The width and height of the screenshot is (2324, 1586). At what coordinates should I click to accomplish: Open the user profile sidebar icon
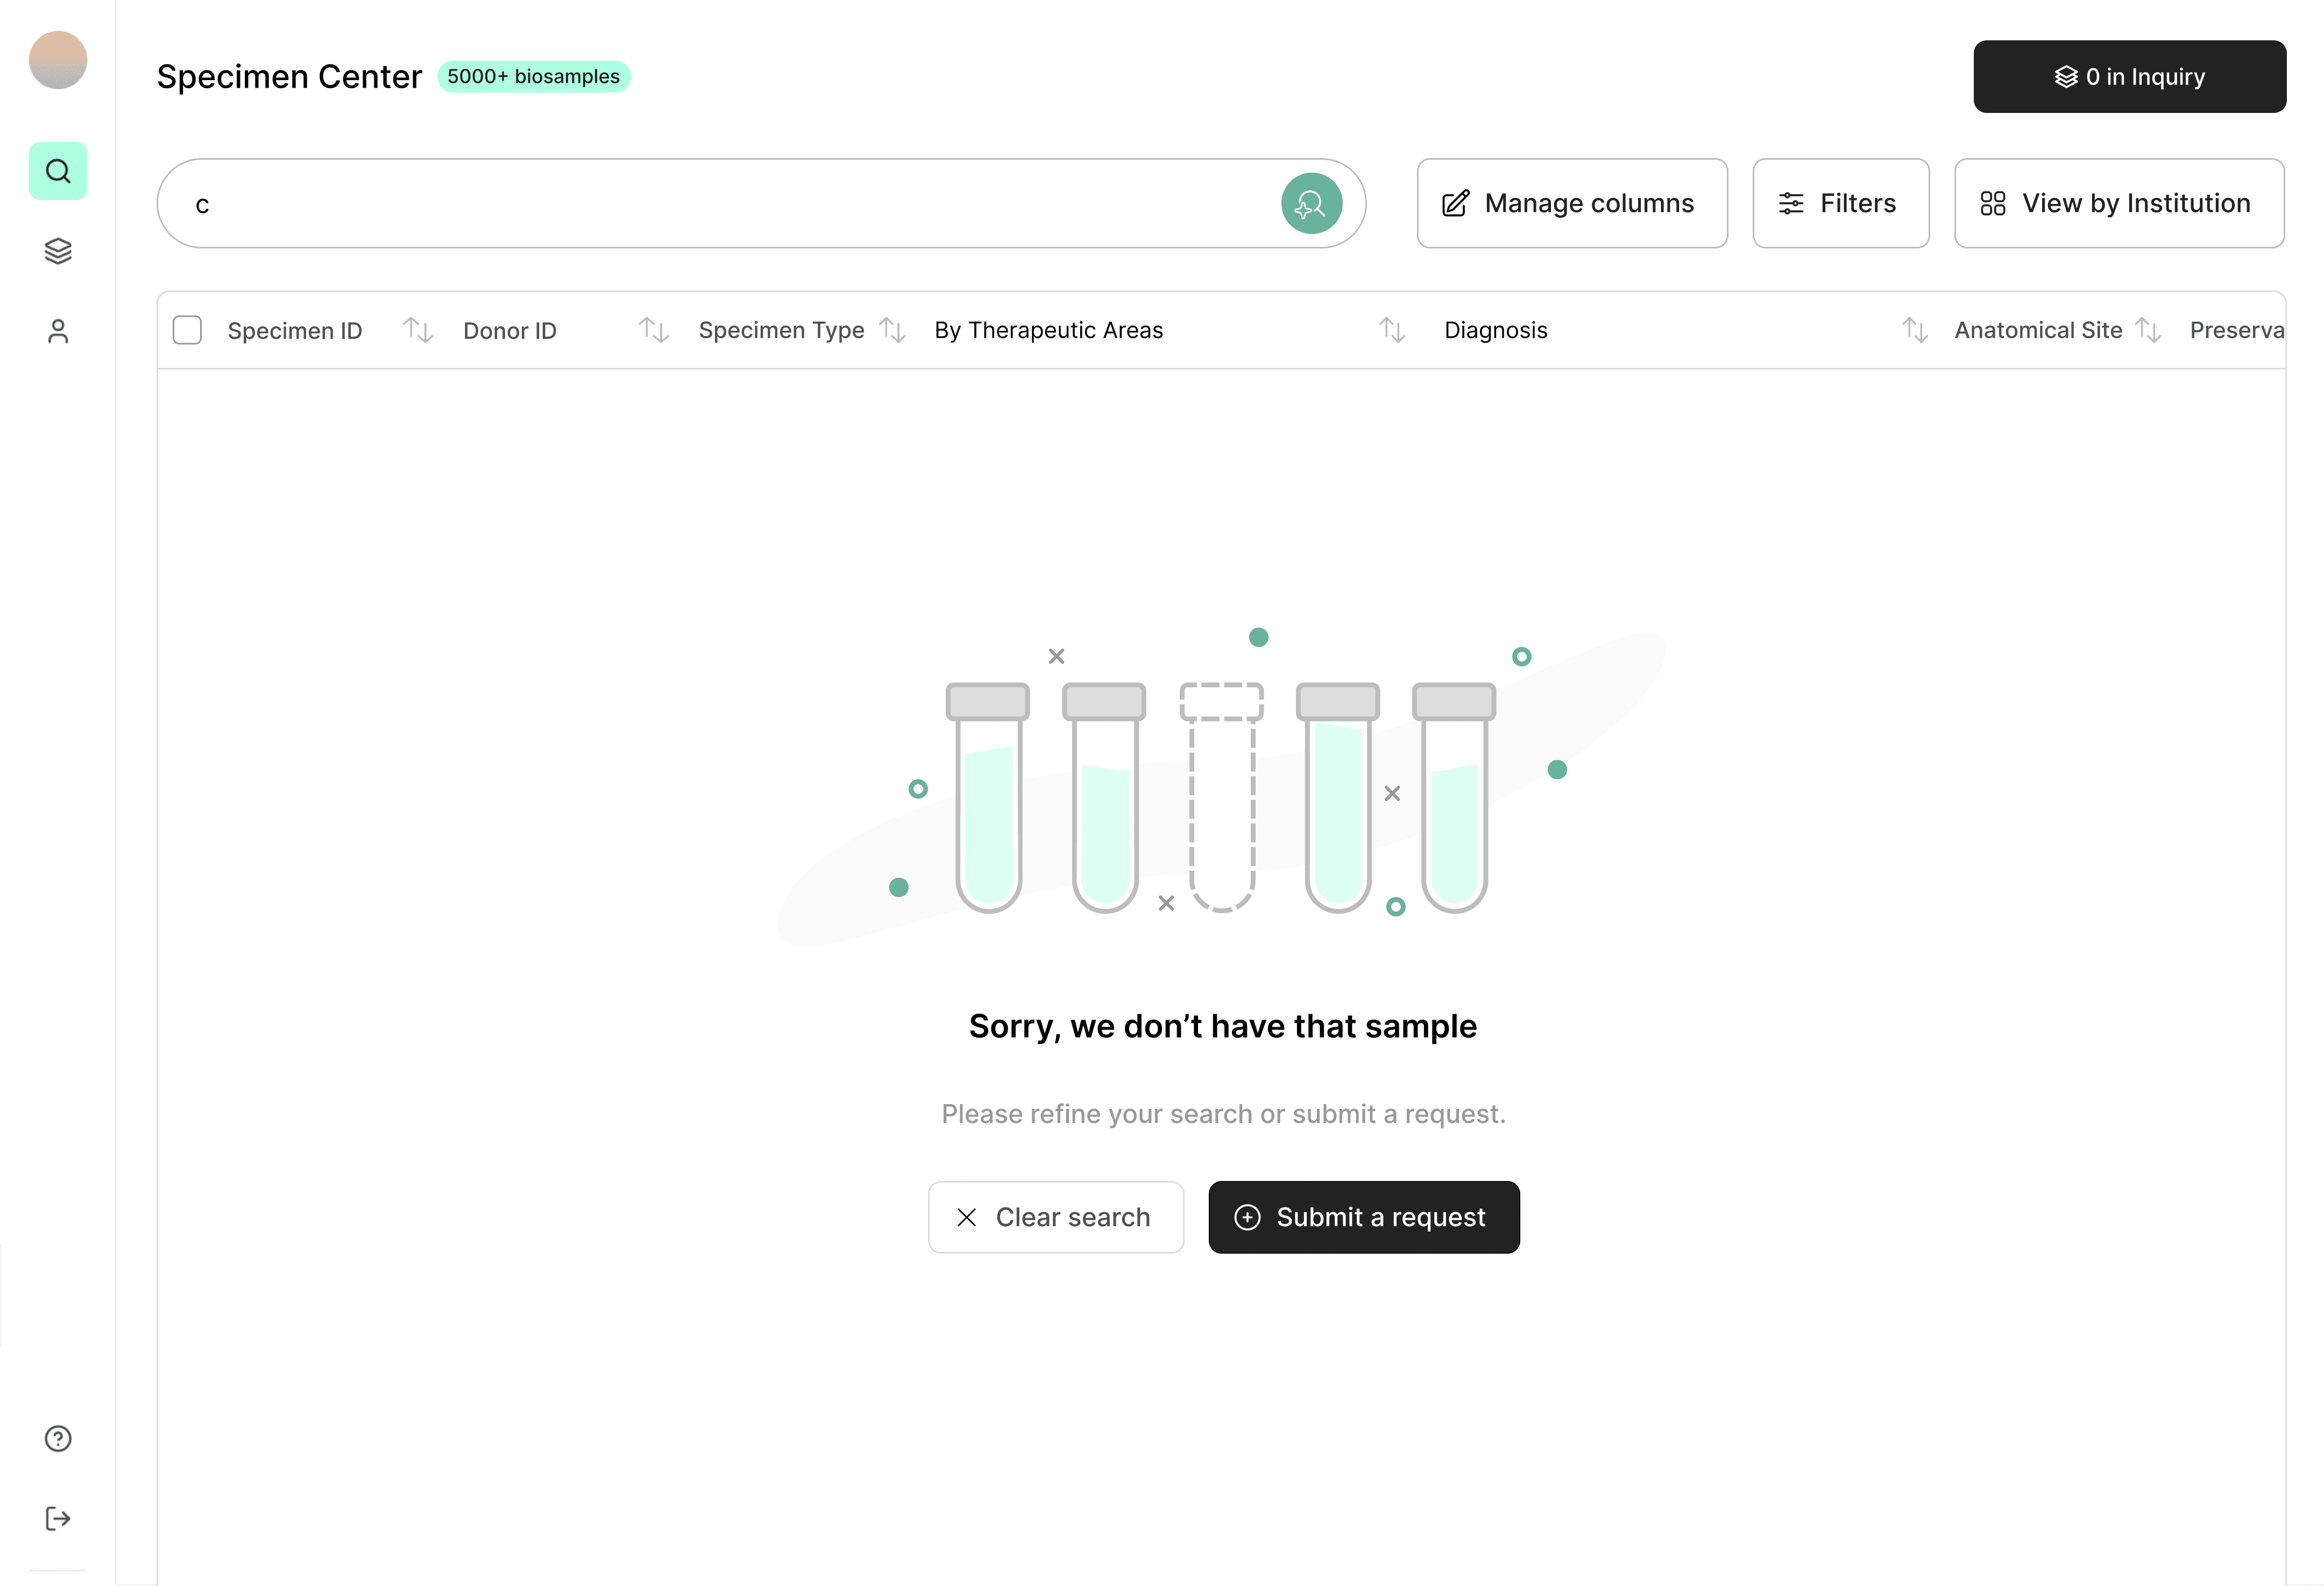[58, 331]
